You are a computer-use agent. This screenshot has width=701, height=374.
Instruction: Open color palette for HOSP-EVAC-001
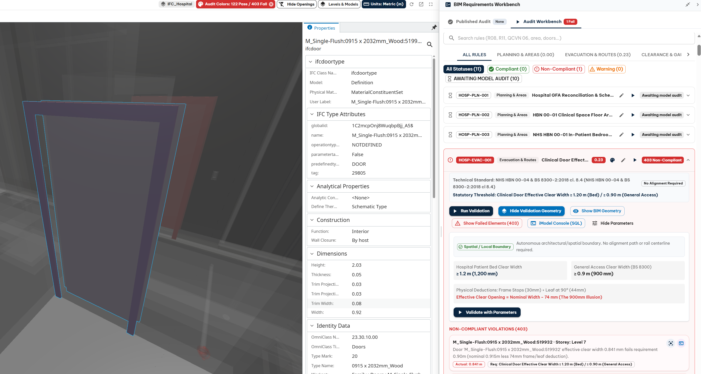(x=612, y=160)
